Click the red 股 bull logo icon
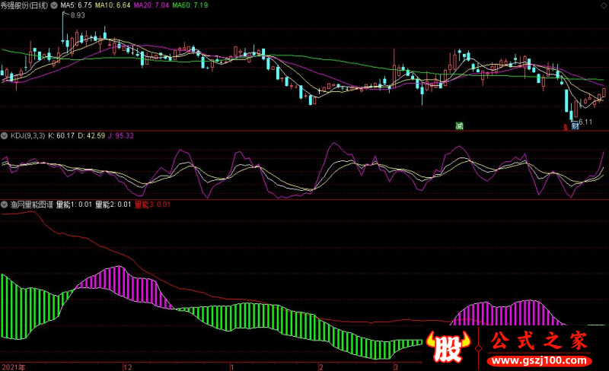The image size is (609, 371). pos(448,347)
